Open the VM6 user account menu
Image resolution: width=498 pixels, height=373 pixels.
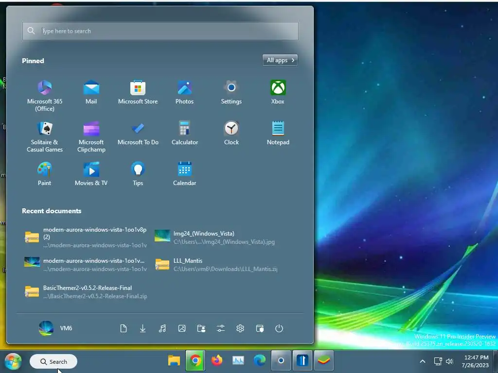pos(56,328)
